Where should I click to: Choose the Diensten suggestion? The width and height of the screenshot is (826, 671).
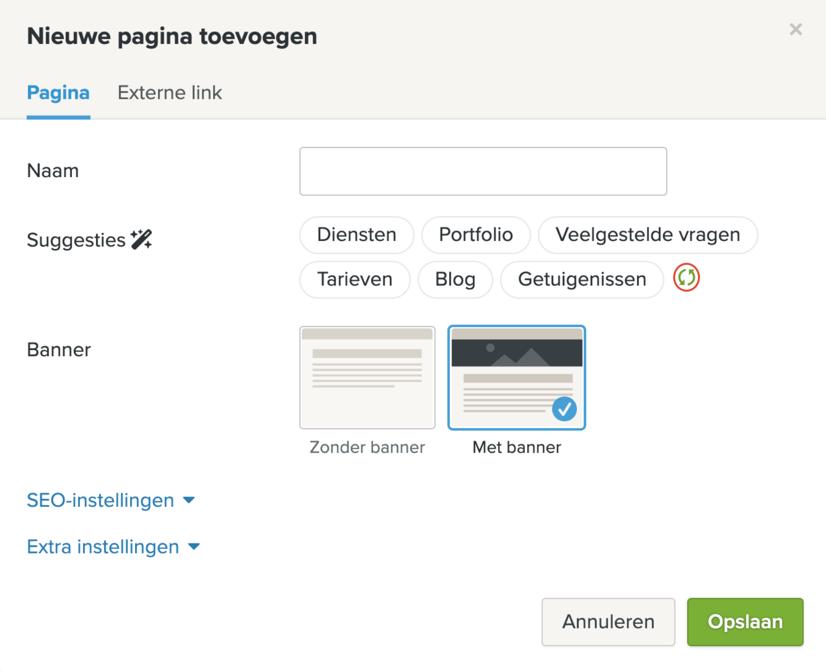(x=356, y=235)
